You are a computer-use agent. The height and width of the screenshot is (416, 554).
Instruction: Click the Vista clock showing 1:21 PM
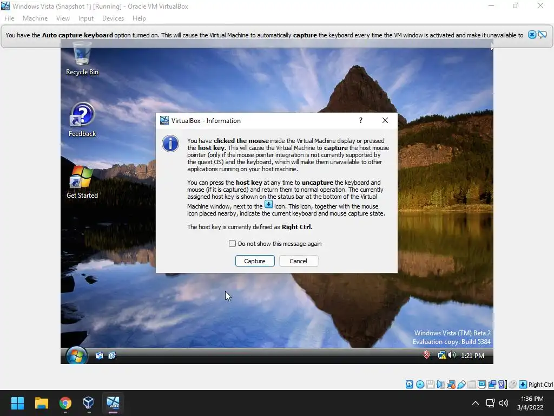pyautogui.click(x=472, y=355)
